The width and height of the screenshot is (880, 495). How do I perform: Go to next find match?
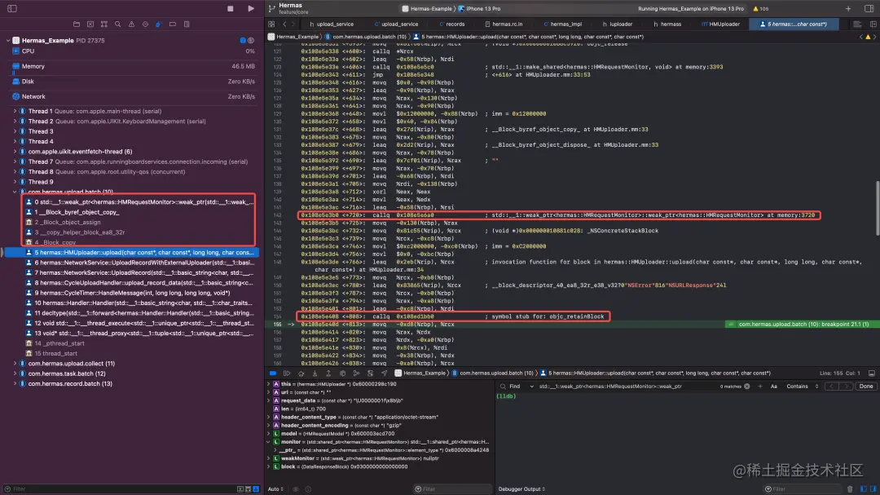[x=847, y=387]
